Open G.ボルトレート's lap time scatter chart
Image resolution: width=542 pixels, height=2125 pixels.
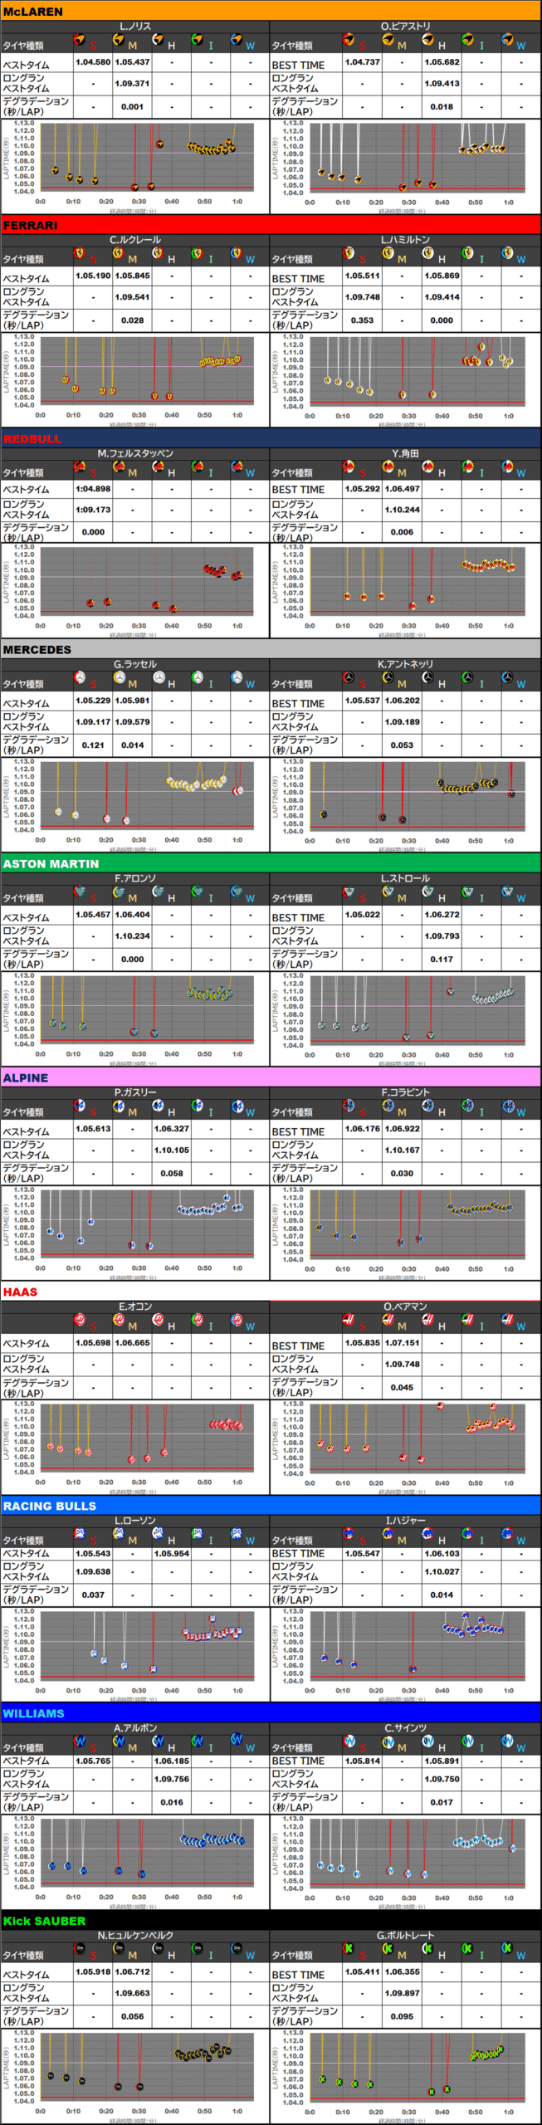(405, 2076)
